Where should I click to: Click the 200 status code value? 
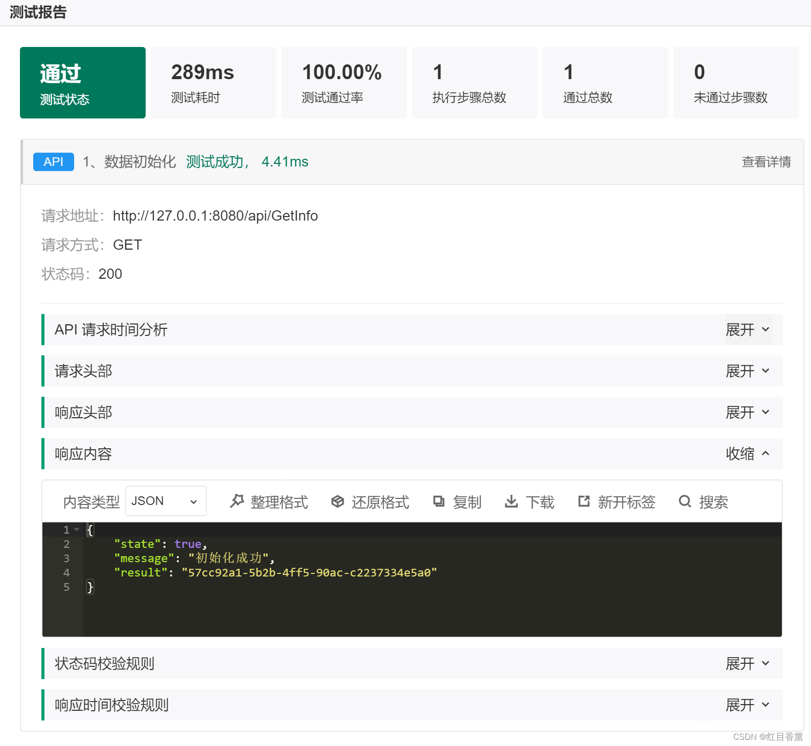(110, 274)
